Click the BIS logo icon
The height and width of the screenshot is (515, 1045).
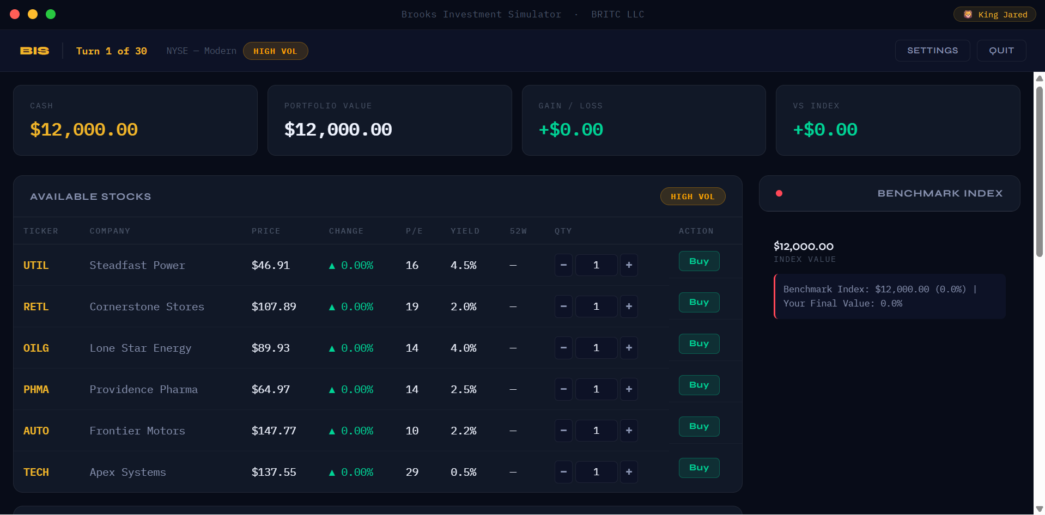[x=34, y=51]
